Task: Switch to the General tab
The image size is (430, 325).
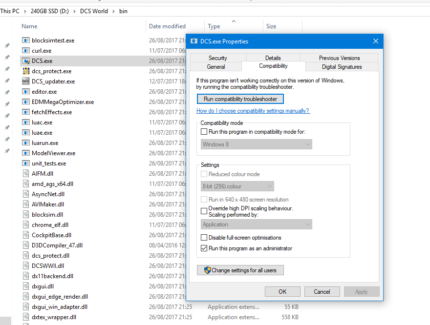Action: [216, 66]
